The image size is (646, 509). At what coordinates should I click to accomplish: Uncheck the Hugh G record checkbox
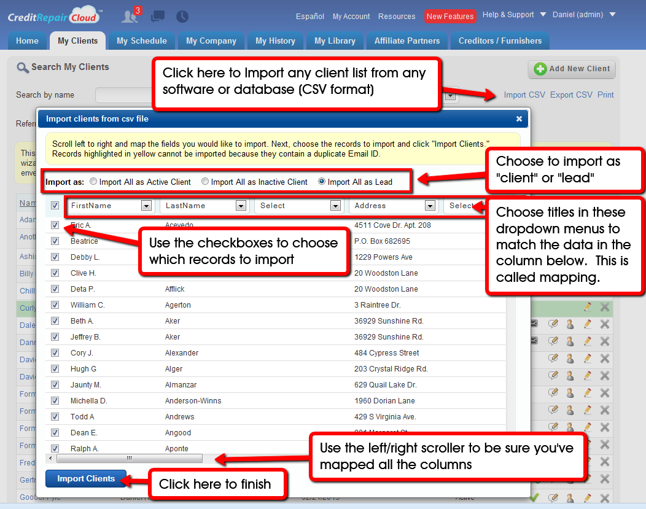click(x=55, y=368)
